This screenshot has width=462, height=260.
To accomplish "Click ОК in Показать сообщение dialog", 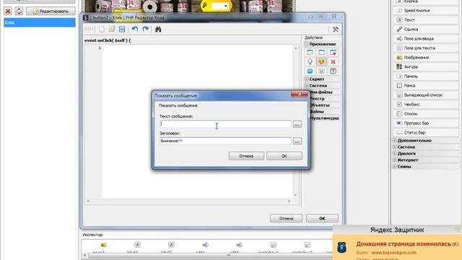I will tap(284, 156).
